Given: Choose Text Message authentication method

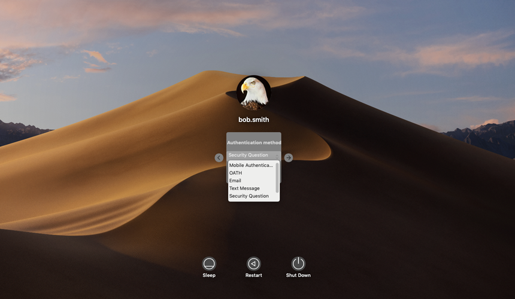Looking at the screenshot, I should [252, 188].
